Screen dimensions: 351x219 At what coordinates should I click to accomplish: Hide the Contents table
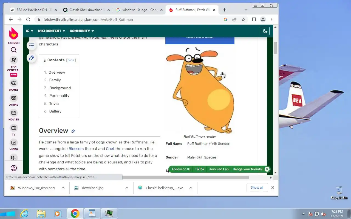tap(71, 60)
